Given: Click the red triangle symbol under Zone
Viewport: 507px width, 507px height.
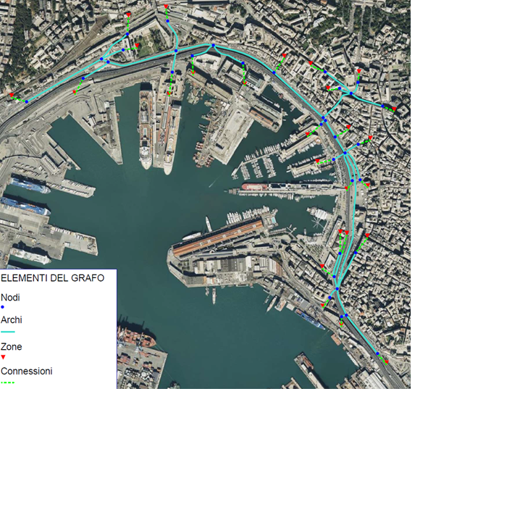Looking at the screenshot, I should tap(3, 357).
